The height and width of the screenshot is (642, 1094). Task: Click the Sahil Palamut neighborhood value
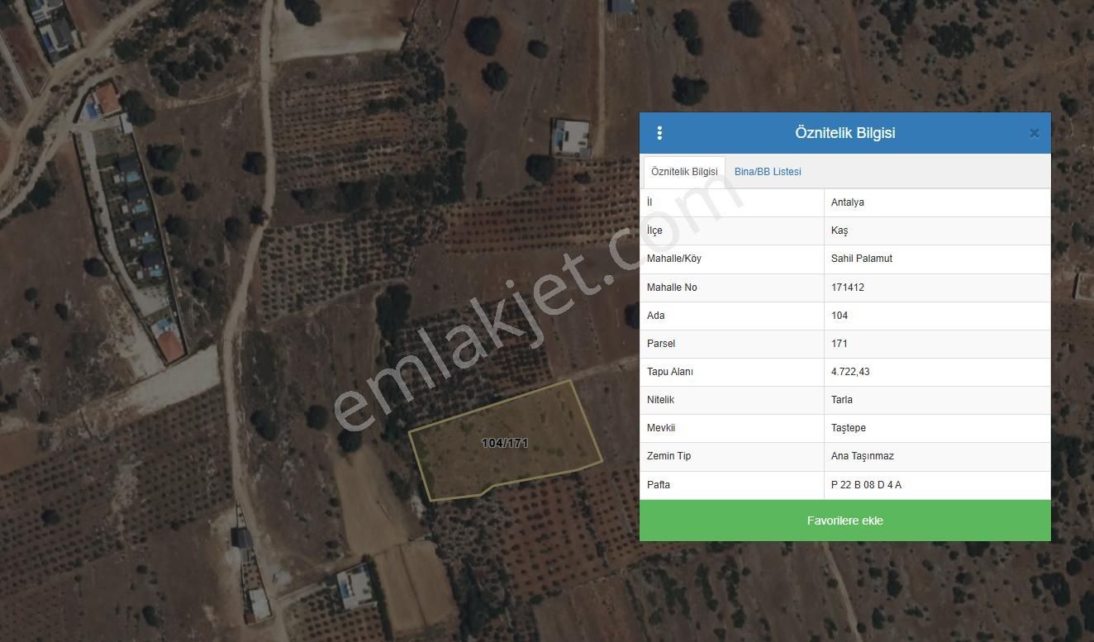click(x=862, y=259)
